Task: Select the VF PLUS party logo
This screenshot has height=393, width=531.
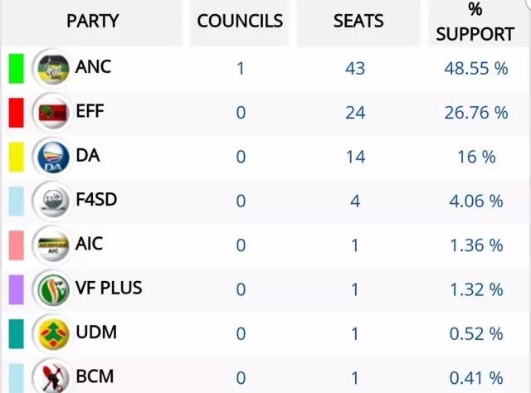Action: click(x=52, y=289)
